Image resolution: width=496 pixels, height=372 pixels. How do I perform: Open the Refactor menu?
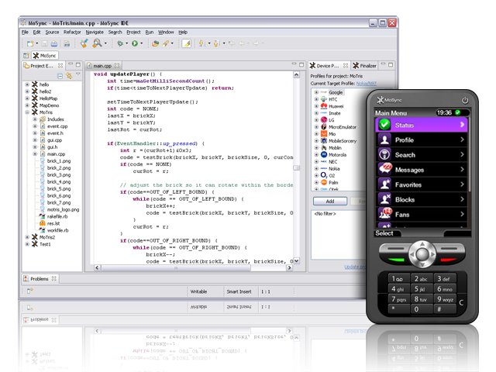[x=72, y=33]
